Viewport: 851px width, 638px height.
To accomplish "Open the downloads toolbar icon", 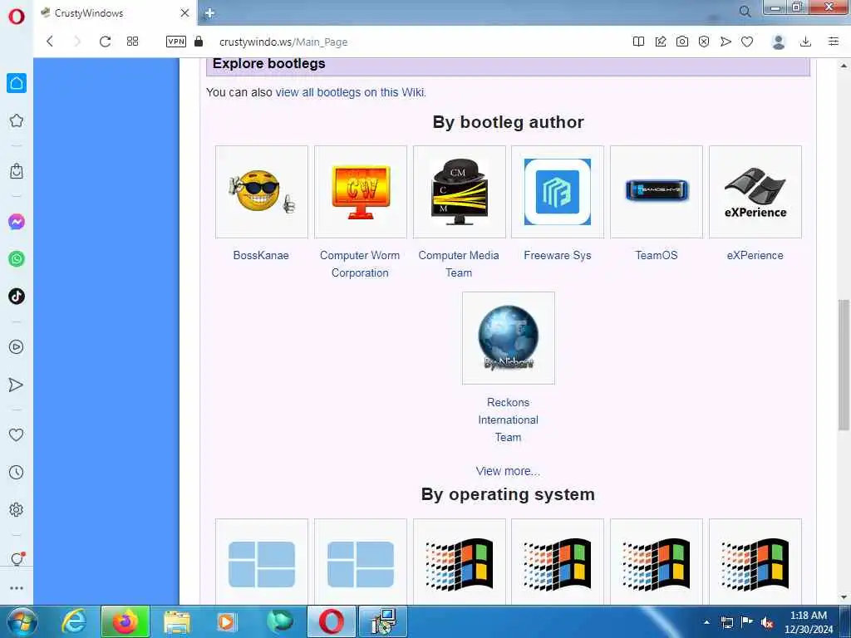I will [x=806, y=42].
